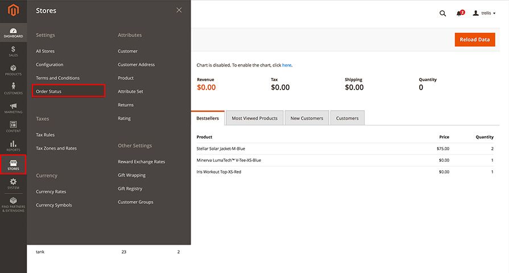Click the search magnifier icon
Image resolution: width=509 pixels, height=273 pixels.
[442, 13]
